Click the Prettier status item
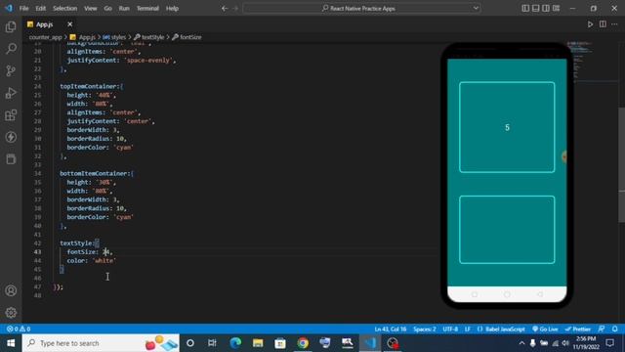The image size is (625, 352). tap(578, 330)
